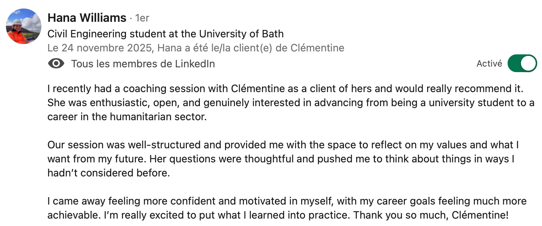Click the line starting "She was enthusiastic"
The width and height of the screenshot is (542, 226).
click(291, 103)
